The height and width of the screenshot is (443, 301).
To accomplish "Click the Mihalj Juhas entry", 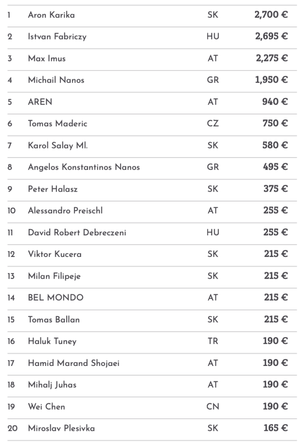I will 52,385.
